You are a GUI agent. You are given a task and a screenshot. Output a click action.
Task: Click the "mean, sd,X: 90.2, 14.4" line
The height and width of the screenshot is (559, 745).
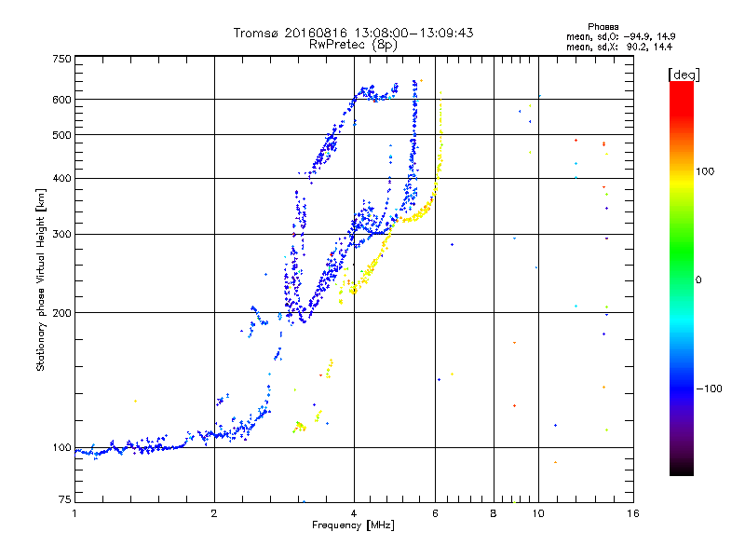point(619,48)
